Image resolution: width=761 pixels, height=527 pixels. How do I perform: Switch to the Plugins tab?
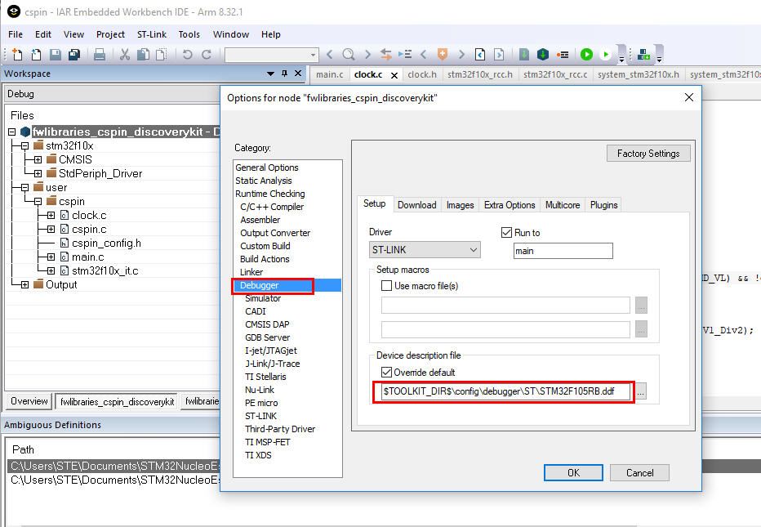tap(603, 205)
